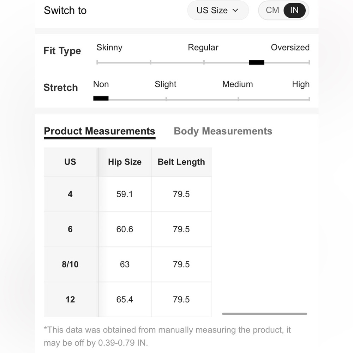Select the size 6 row
Image resolution: width=353 pixels, height=353 pixels.
128,229
